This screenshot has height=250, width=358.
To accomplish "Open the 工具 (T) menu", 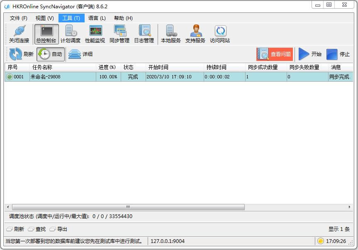I will (x=71, y=18).
